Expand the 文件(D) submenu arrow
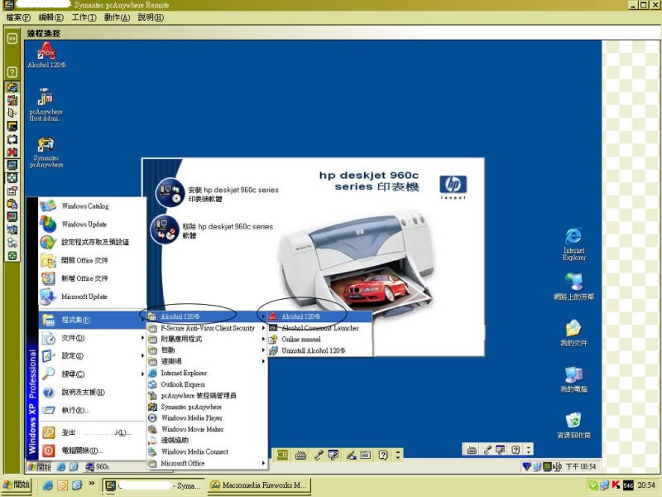Image resolution: width=662 pixels, height=497 pixels. click(142, 338)
